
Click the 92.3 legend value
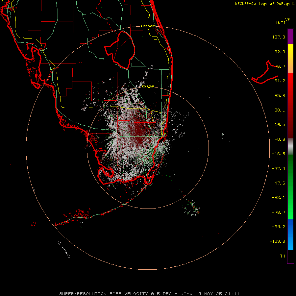click(x=280, y=52)
